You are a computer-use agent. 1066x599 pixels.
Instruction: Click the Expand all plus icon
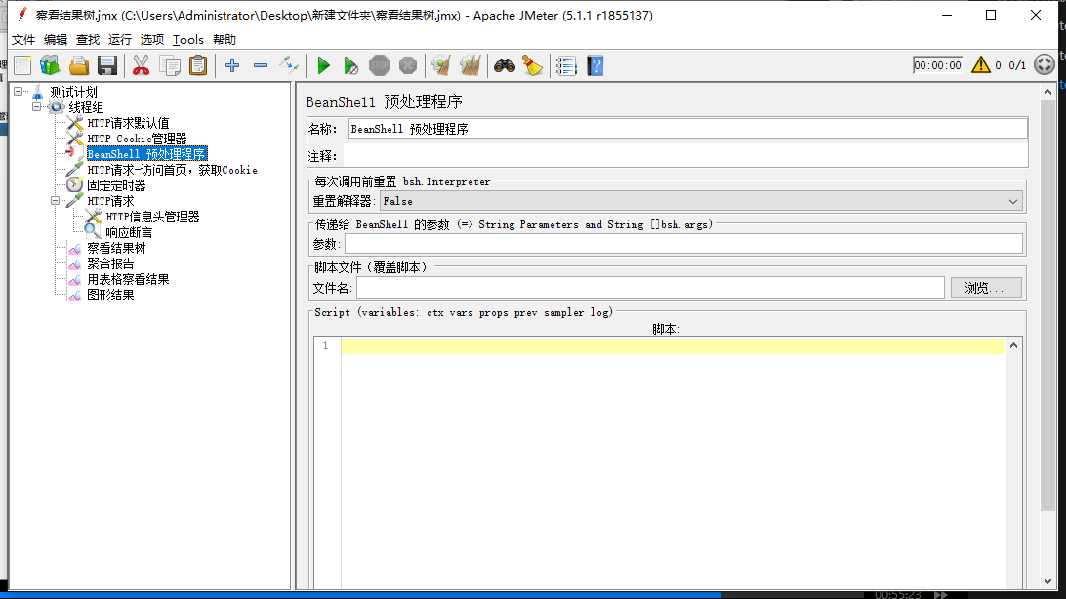(x=232, y=66)
